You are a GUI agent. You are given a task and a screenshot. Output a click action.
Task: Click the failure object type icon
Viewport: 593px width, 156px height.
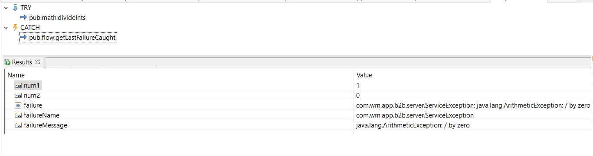[18, 105]
